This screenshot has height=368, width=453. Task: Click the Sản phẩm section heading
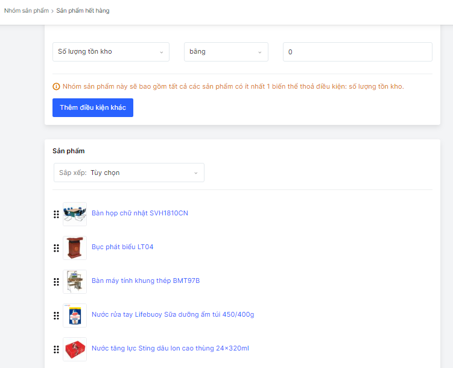click(69, 151)
